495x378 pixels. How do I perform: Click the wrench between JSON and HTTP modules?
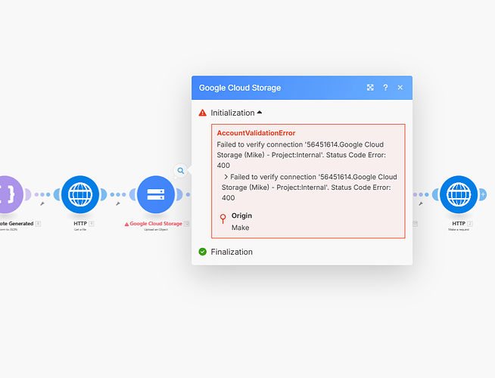[x=42, y=203]
